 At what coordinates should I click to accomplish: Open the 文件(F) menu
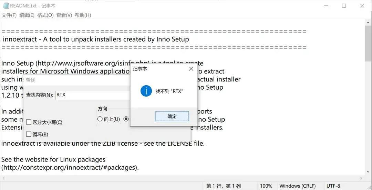coord(9,15)
